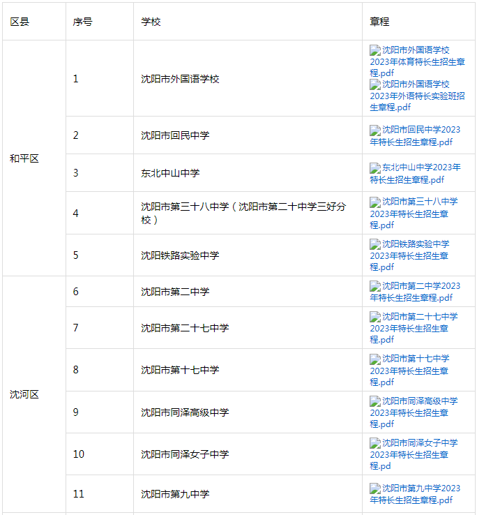
Task: Open 沈阳市第十七中学2023年特长生招生章程.pdf link
Action: click(409, 370)
